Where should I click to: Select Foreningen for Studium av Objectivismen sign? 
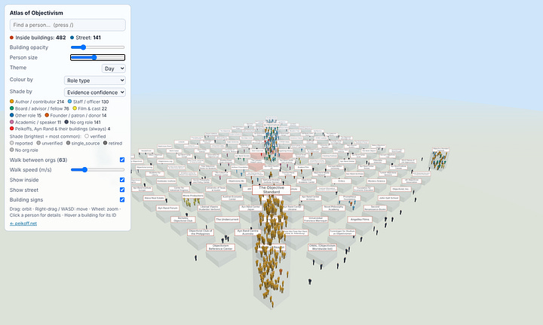(342, 232)
